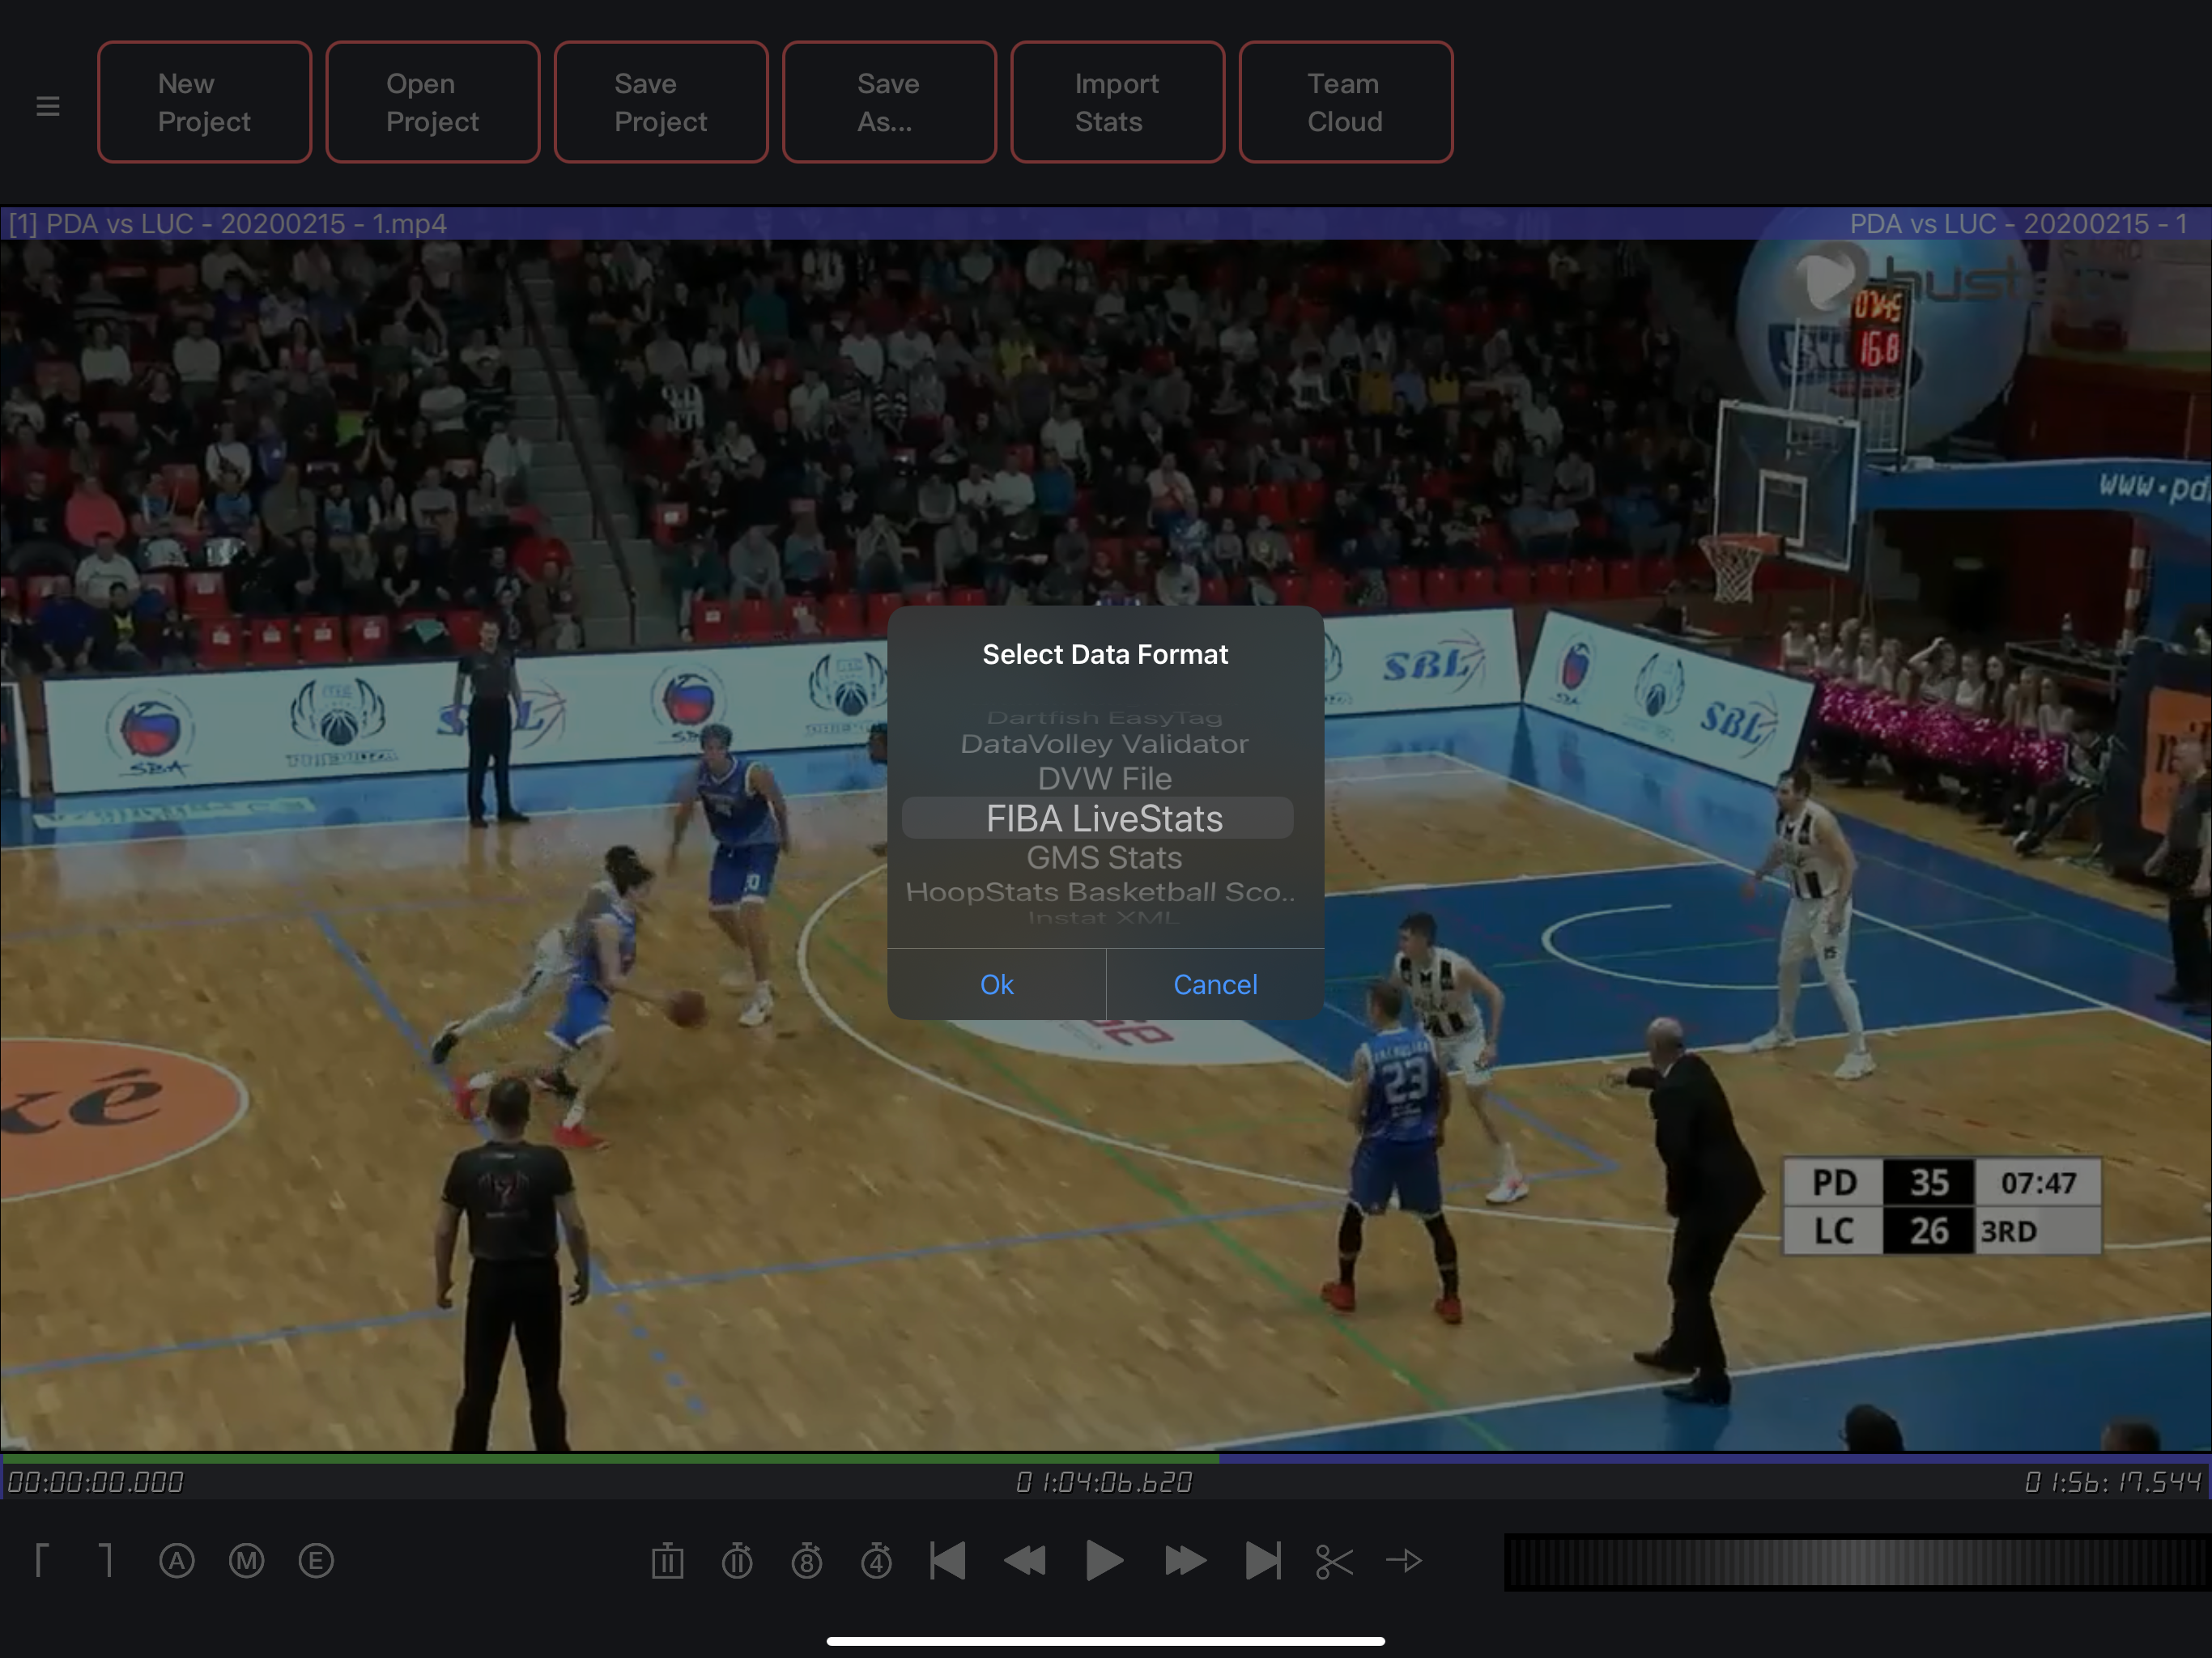
Task: Choose DVW File in format picker
Action: coord(1104,779)
